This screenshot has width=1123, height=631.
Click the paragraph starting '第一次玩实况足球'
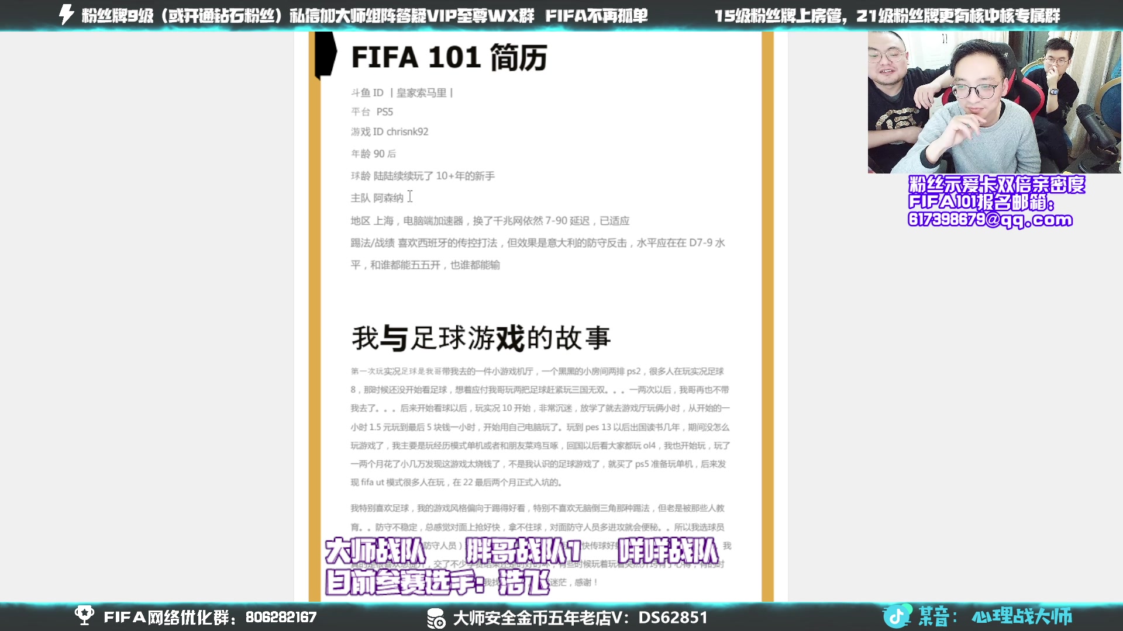point(540,427)
